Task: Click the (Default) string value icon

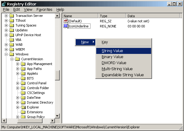Action: [66, 21]
